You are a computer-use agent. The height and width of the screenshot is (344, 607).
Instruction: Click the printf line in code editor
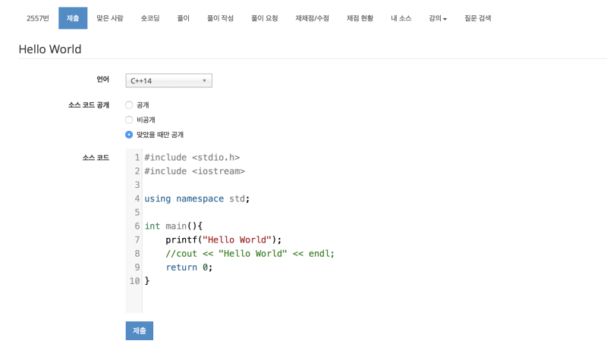[223, 240]
